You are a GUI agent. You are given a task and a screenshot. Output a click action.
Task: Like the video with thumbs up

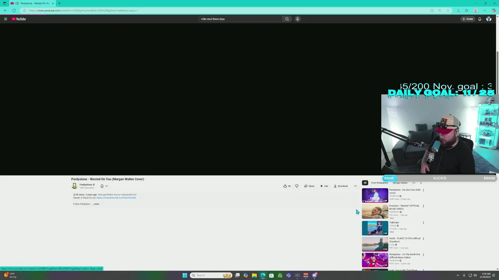pos(287,186)
